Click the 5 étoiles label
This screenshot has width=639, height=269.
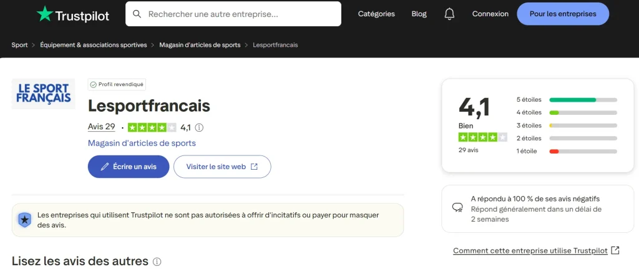(529, 99)
